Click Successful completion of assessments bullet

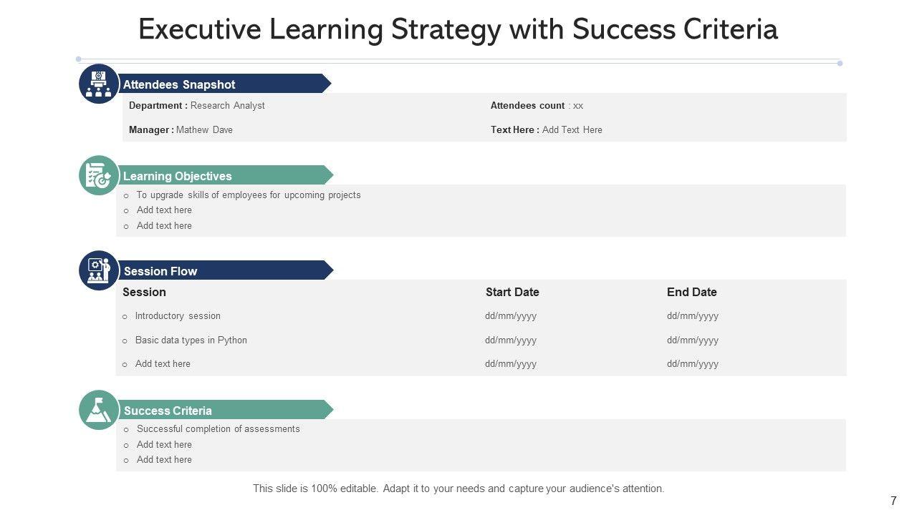[218, 429]
